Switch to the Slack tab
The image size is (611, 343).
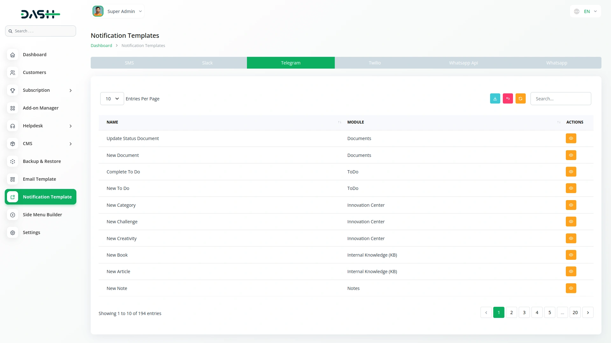click(x=207, y=63)
